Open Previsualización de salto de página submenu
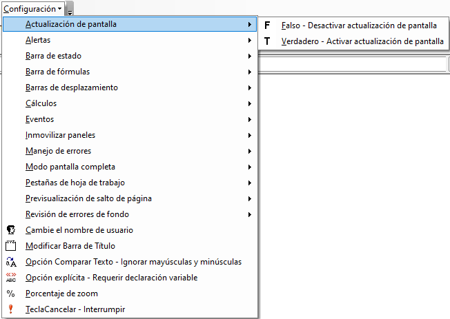This screenshot has height=319, width=450. click(130, 198)
